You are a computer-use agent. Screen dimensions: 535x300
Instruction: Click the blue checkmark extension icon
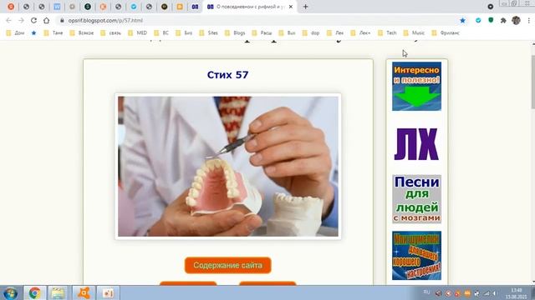pyautogui.click(x=478, y=20)
